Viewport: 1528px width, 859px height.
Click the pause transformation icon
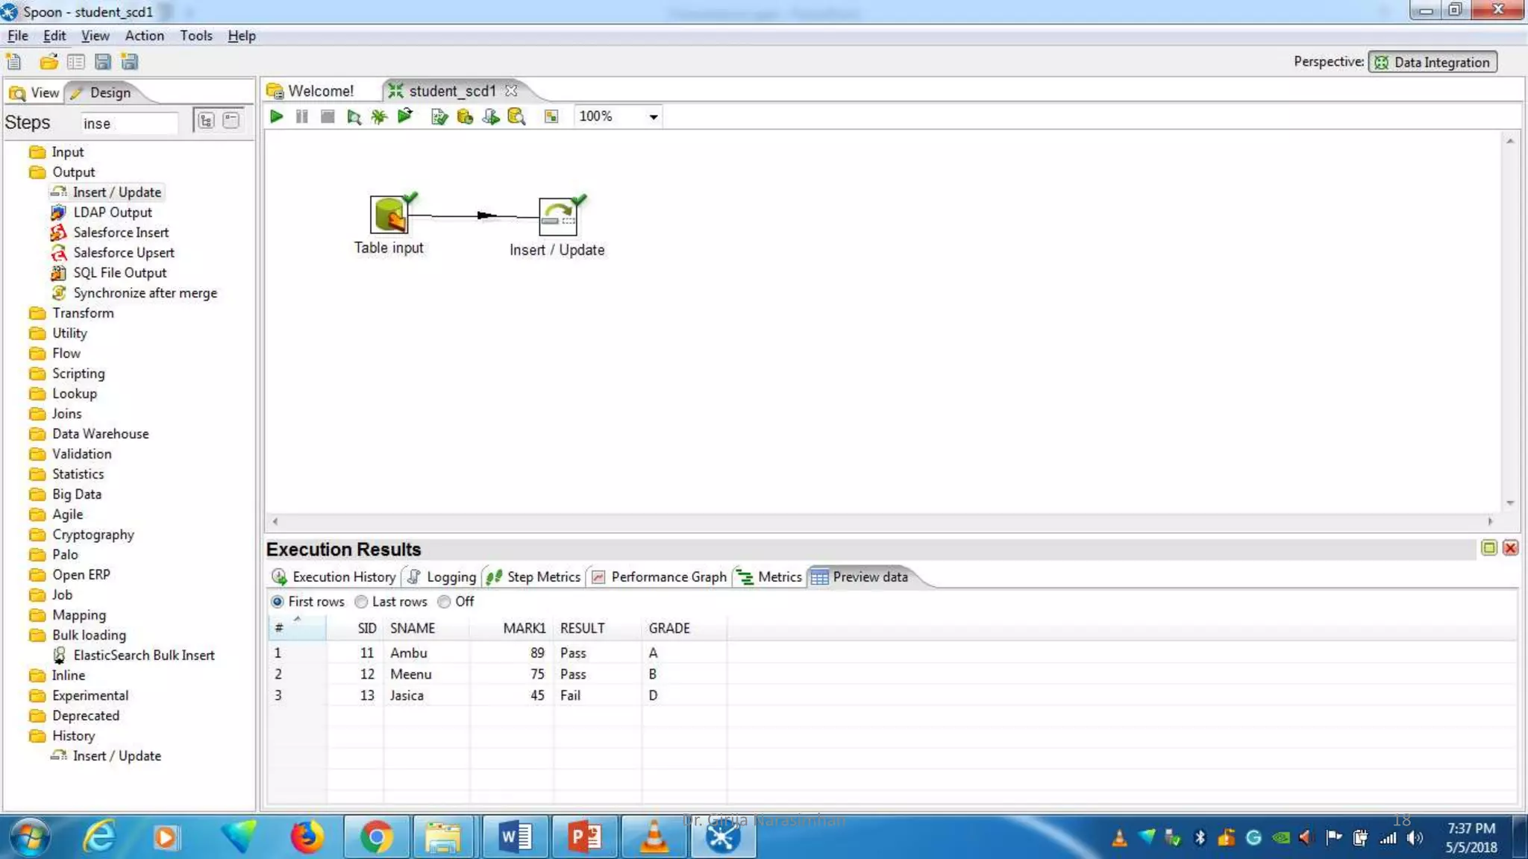[301, 116]
